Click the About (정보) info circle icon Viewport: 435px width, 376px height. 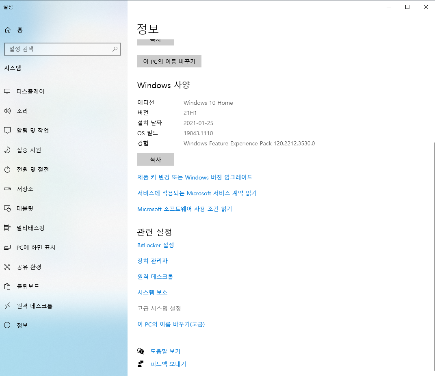(7, 325)
